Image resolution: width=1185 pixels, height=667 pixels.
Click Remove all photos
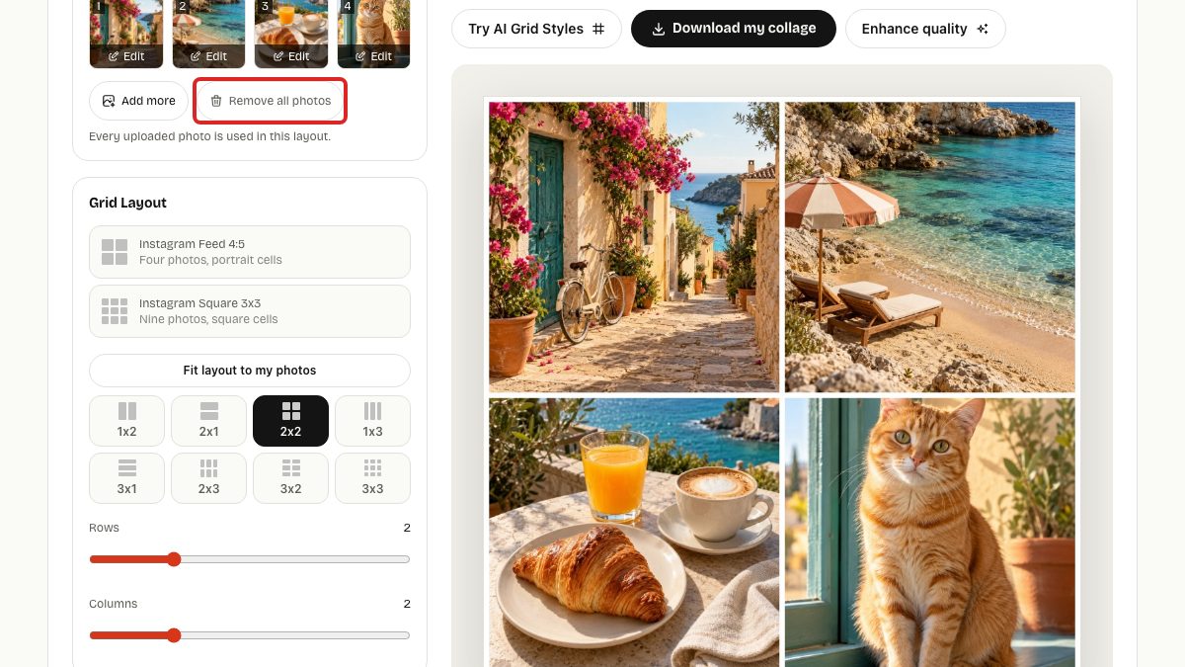[270, 101]
